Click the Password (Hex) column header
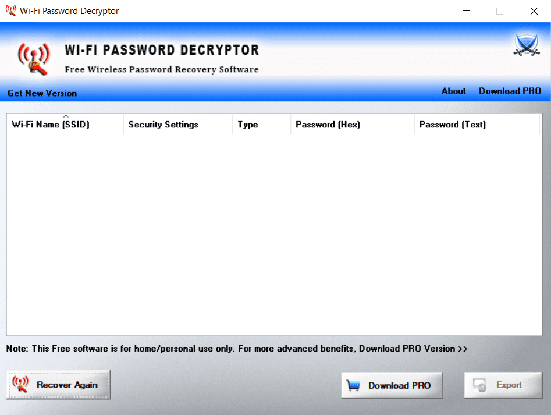Viewport: 551px width, 415px height. click(328, 125)
